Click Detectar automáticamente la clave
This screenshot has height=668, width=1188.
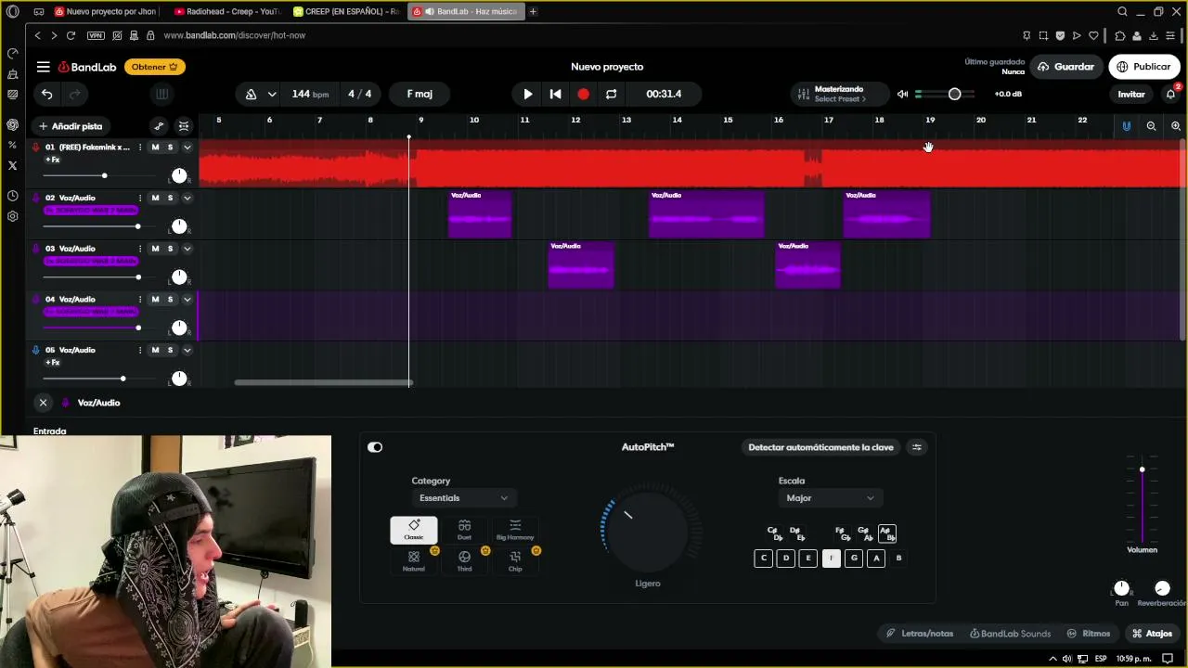point(820,447)
